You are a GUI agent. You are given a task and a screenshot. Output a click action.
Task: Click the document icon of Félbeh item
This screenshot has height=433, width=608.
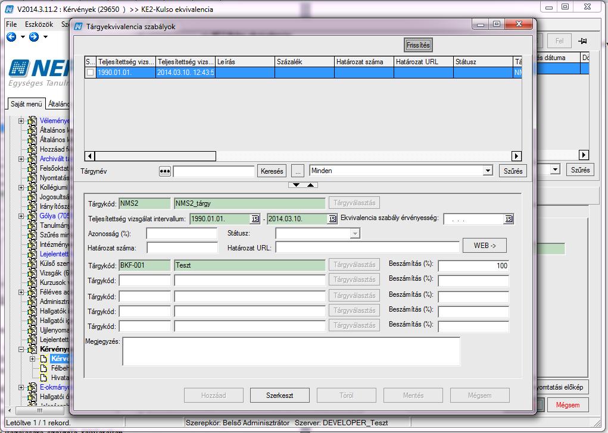[x=43, y=368]
